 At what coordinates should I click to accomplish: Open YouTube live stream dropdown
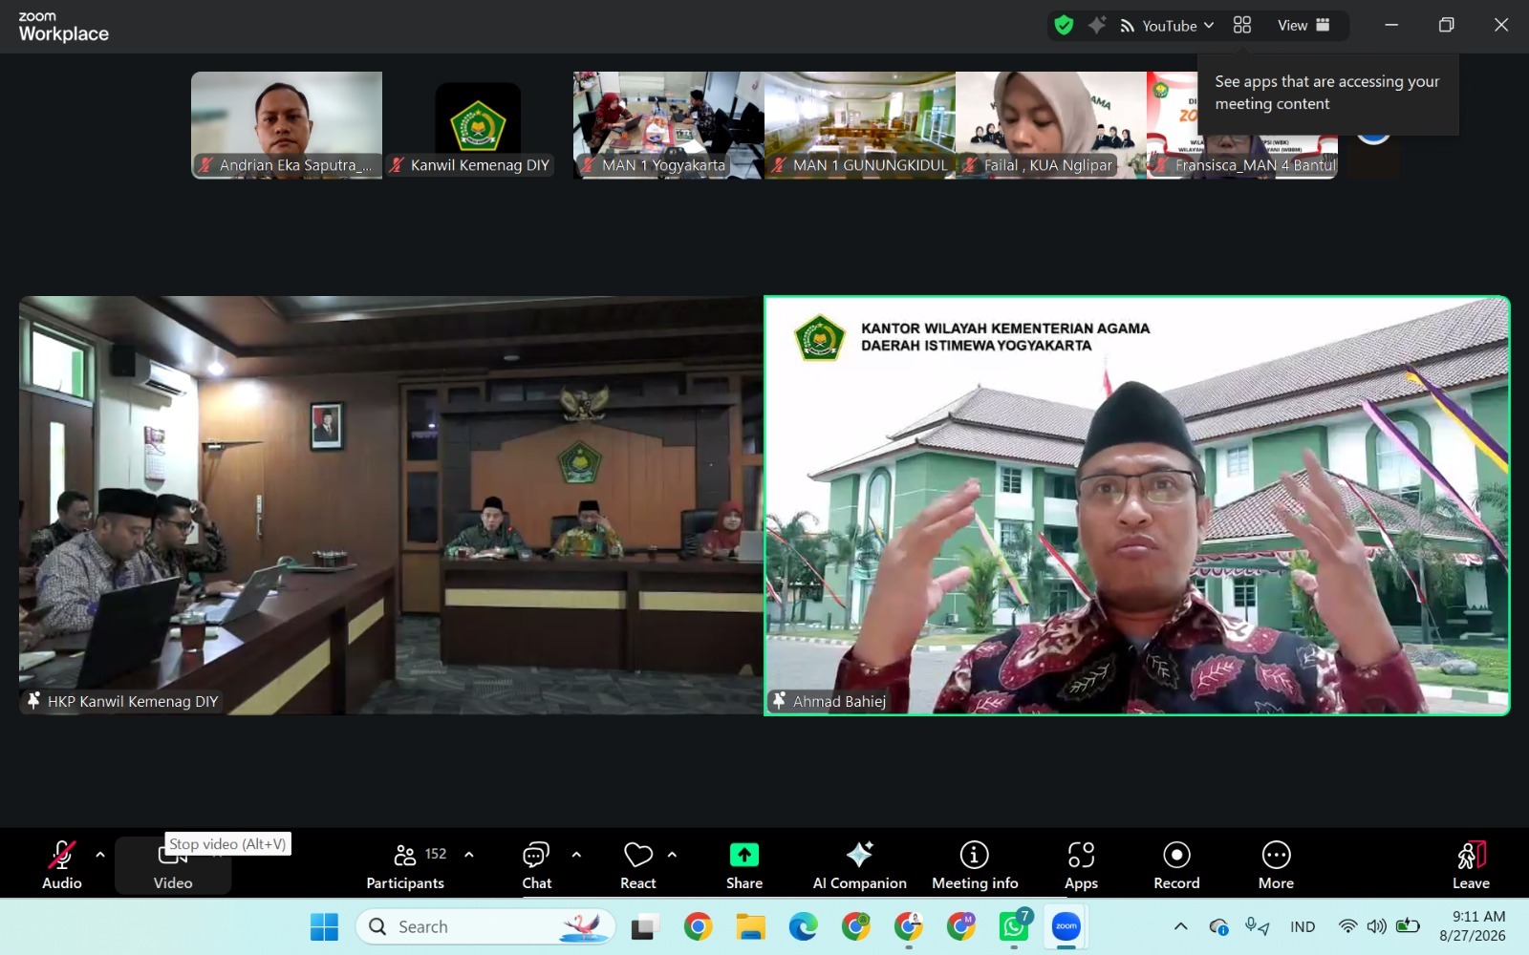[x=1168, y=26]
